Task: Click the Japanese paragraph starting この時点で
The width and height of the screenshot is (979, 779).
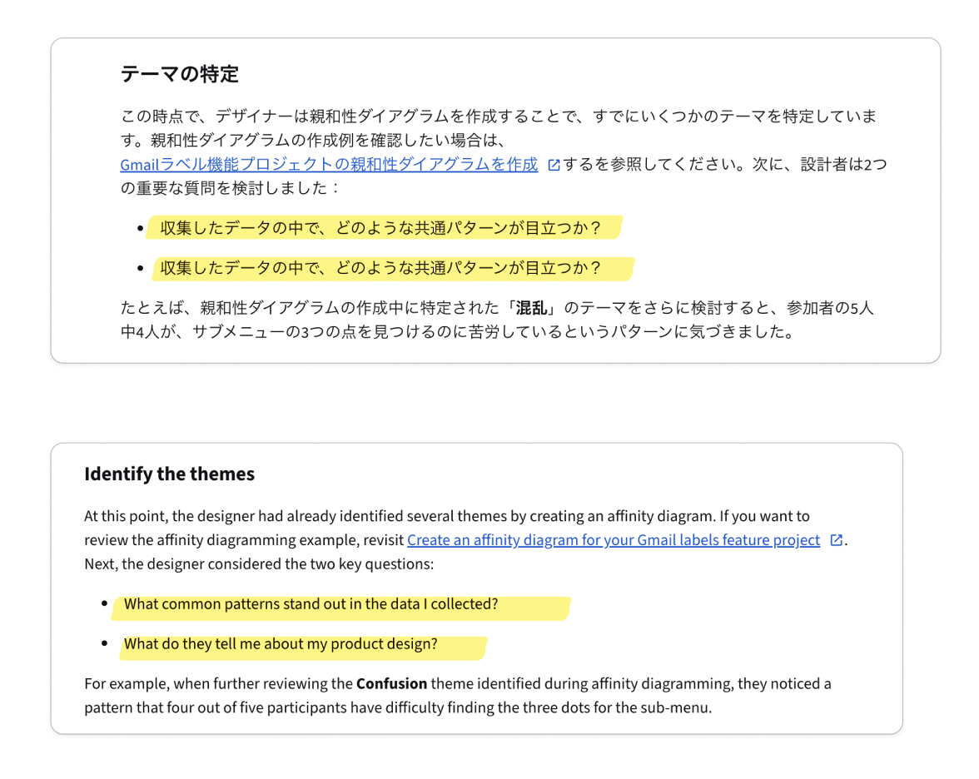Action: coord(498,117)
